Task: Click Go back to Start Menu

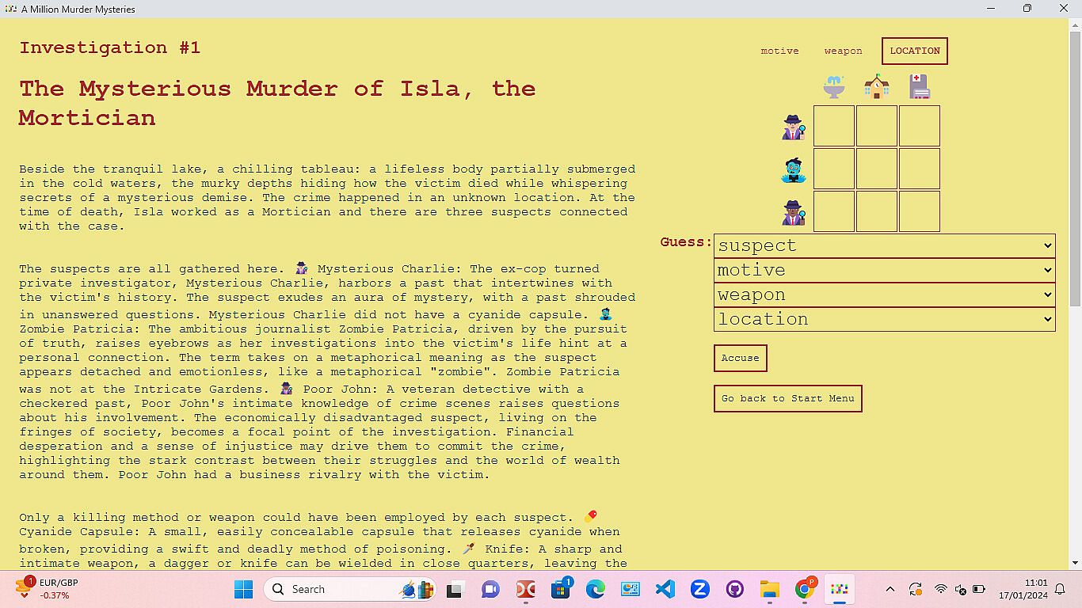Action: [787, 398]
